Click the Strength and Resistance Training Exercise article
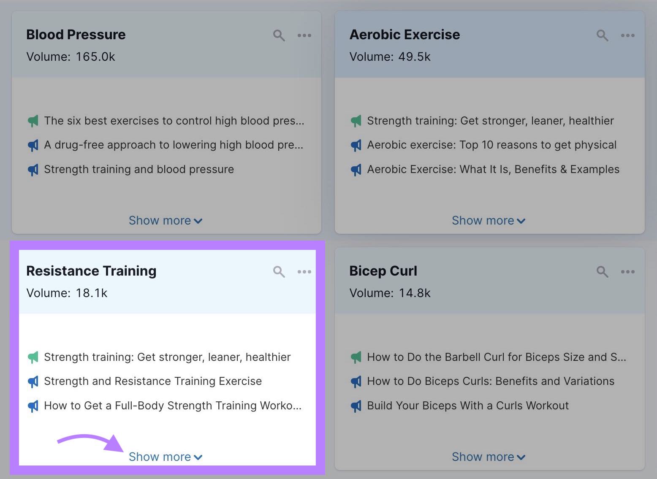The image size is (657, 479). [153, 381]
